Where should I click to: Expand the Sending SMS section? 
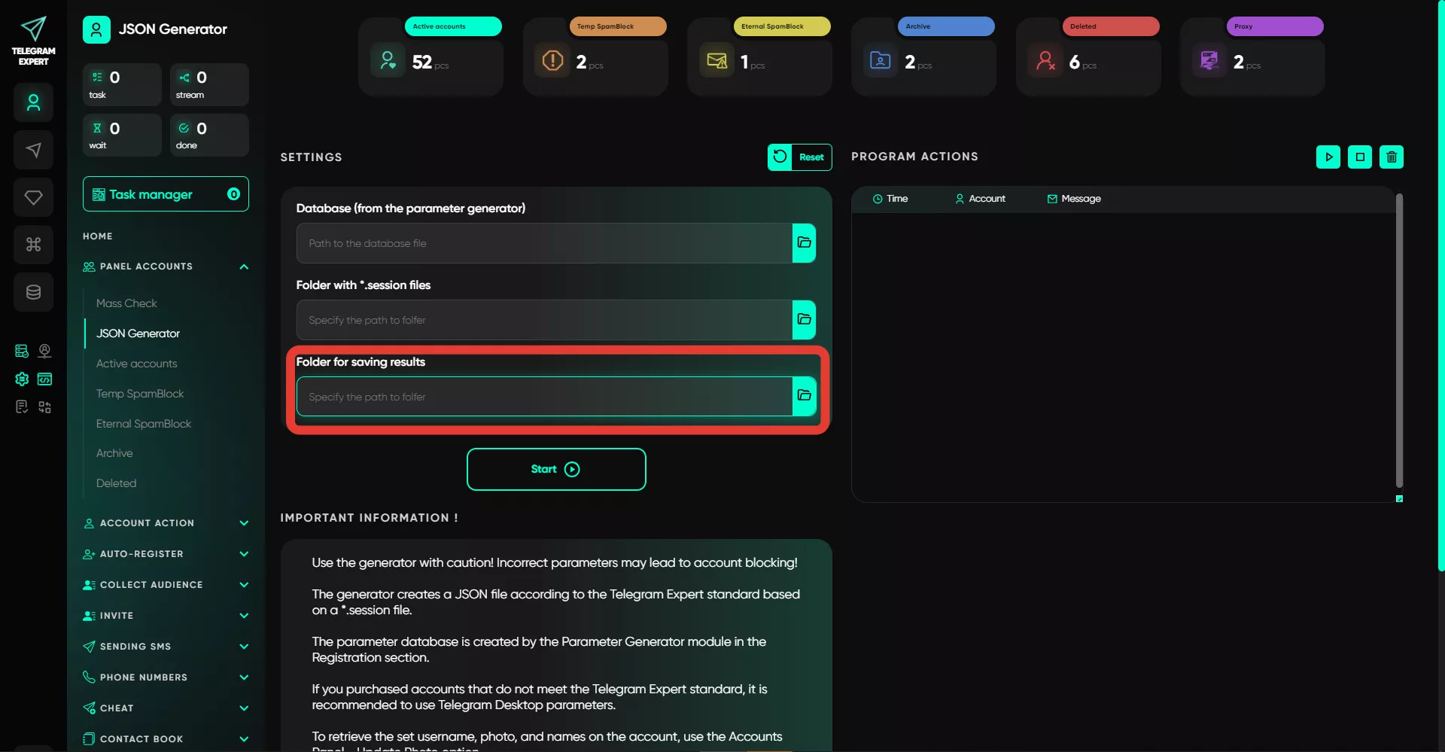[244, 647]
